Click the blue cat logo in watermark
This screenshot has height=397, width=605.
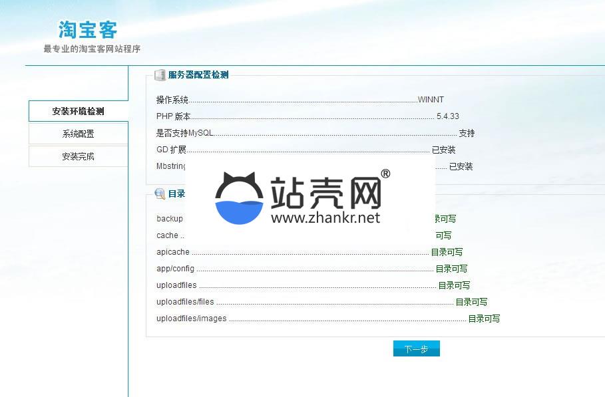240,198
